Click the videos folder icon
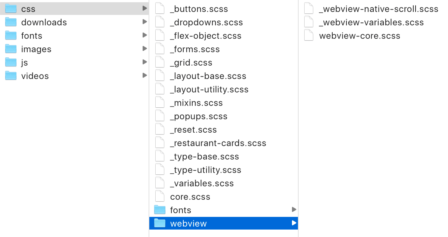448x237 pixels. 11,76
